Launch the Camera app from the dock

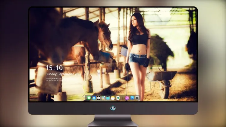pos(137,98)
